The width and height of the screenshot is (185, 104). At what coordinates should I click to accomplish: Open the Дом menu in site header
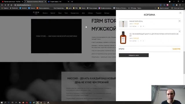click(83, 13)
